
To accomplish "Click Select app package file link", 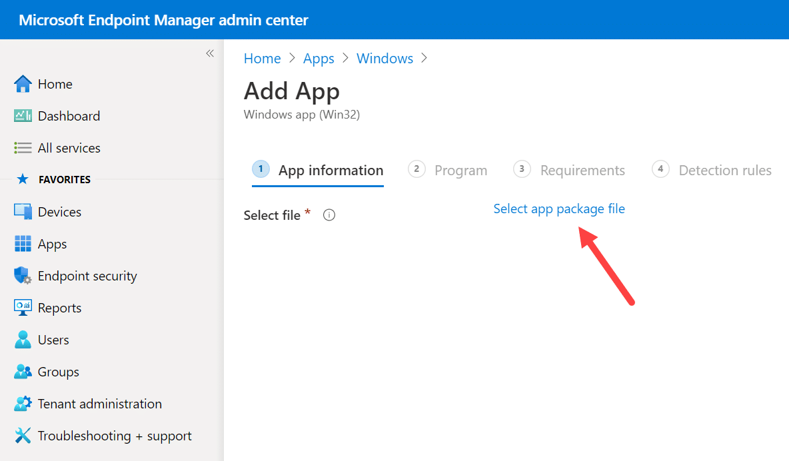I will [x=559, y=209].
